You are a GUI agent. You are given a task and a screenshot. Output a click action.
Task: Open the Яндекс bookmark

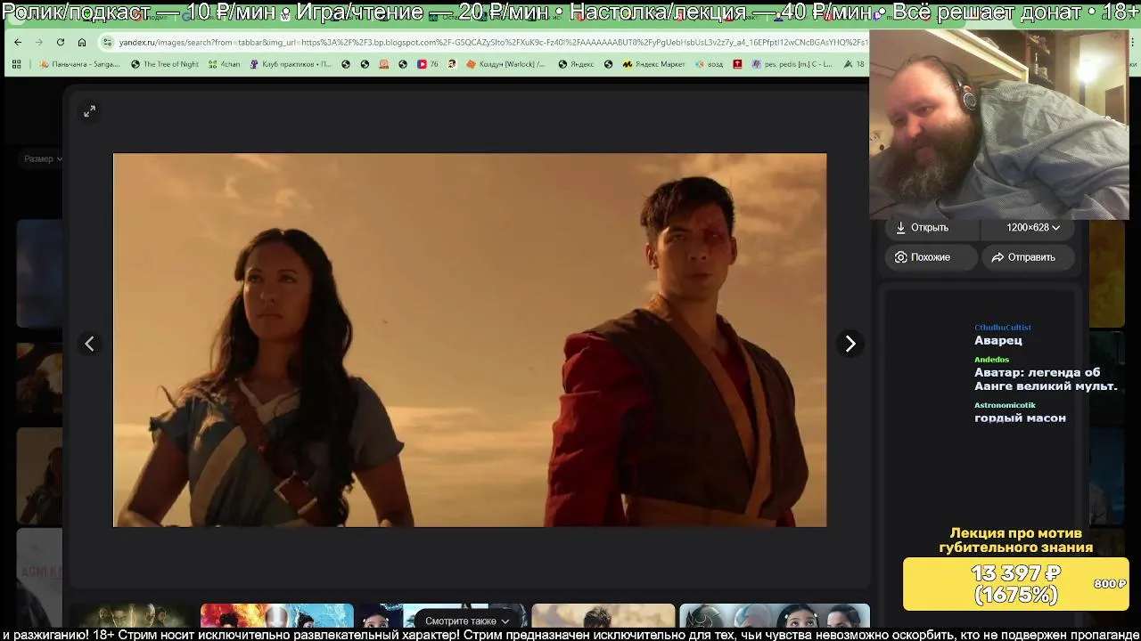pyautogui.click(x=576, y=64)
